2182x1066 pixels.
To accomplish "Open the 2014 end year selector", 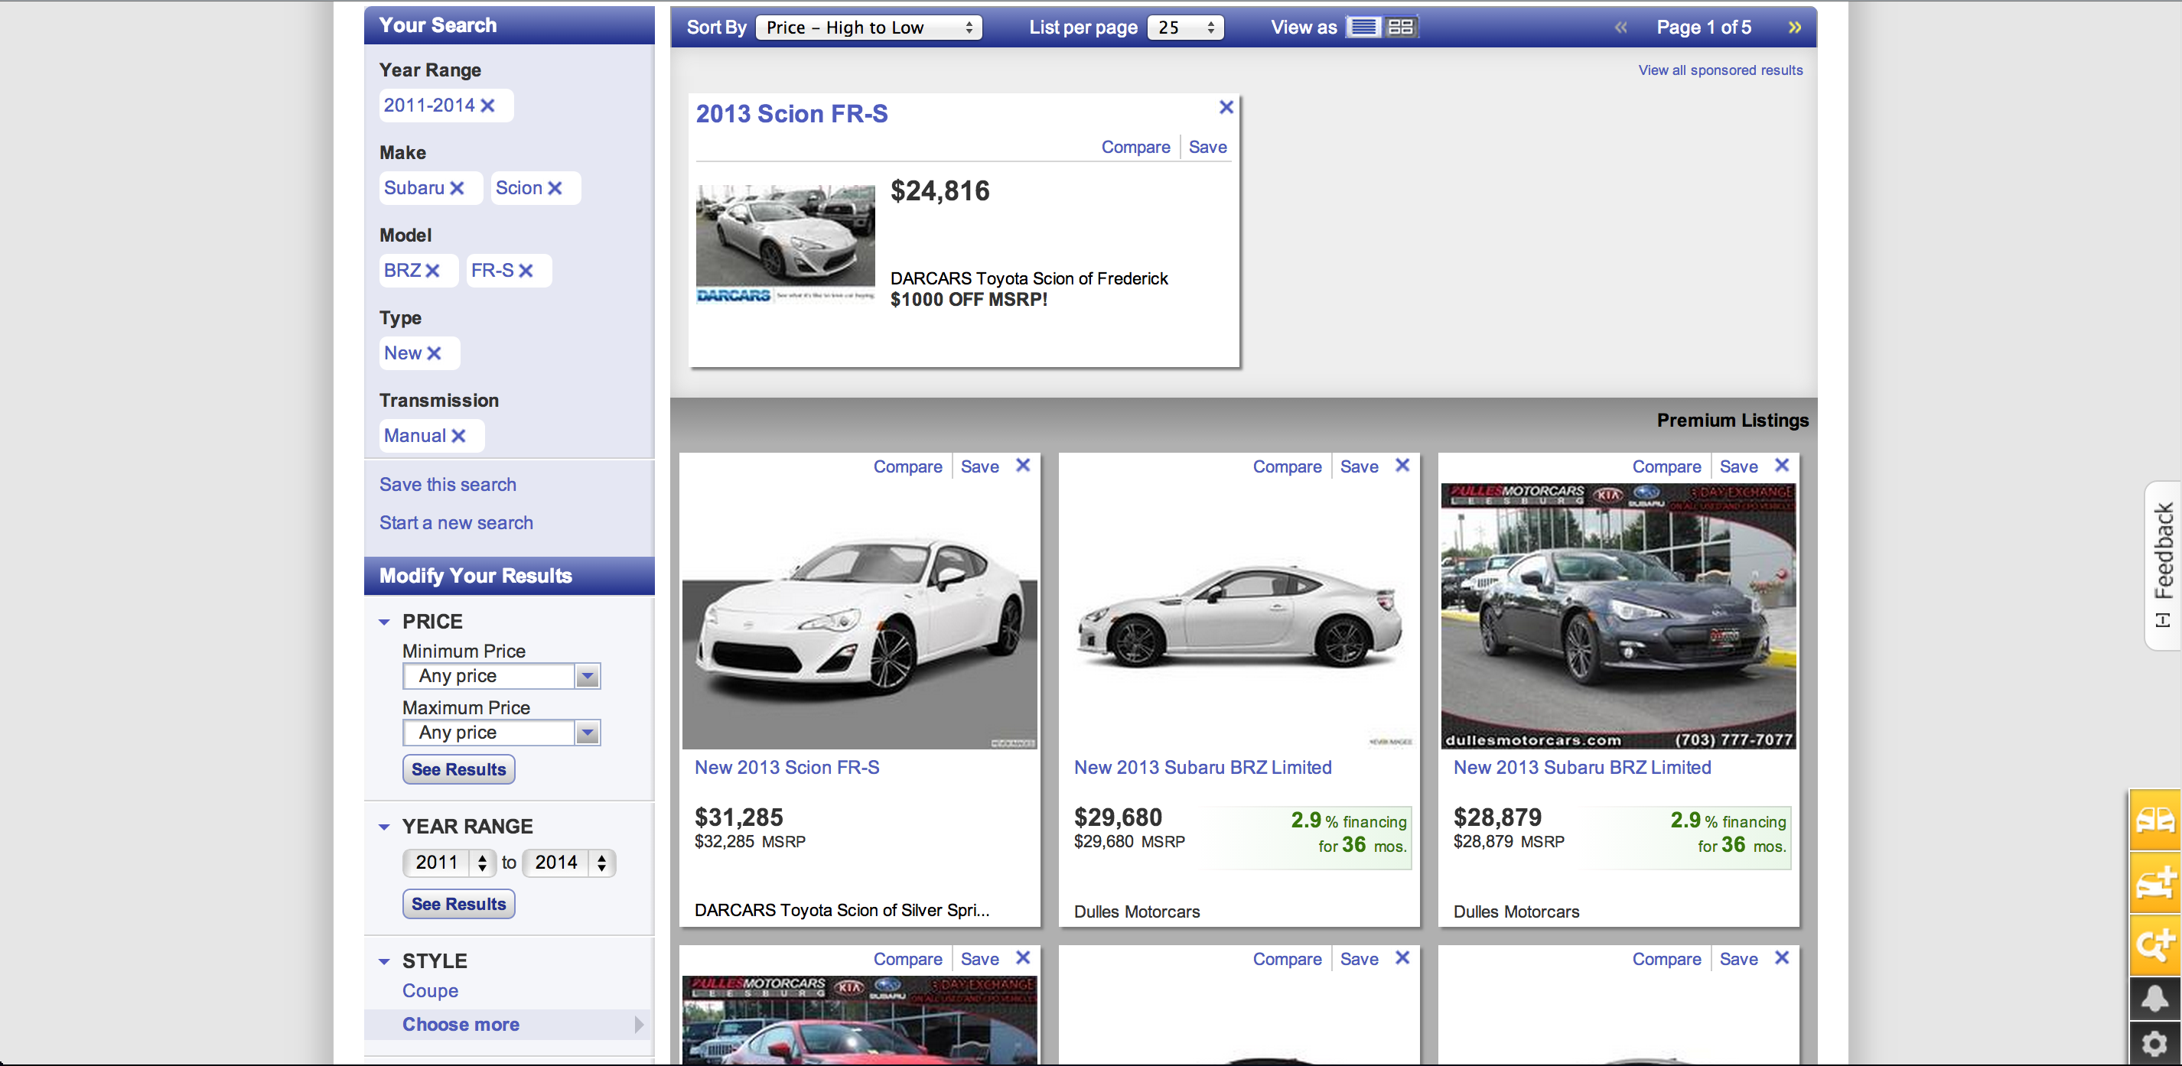I will [568, 863].
